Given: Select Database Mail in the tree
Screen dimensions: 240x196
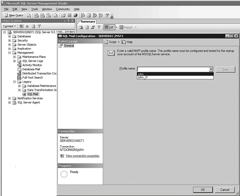Looking at the screenshot, I should (x=31, y=69).
